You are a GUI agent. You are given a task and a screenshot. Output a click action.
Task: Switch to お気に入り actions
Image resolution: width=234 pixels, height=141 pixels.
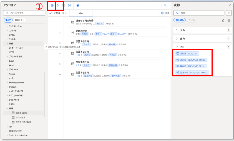click(19, 20)
